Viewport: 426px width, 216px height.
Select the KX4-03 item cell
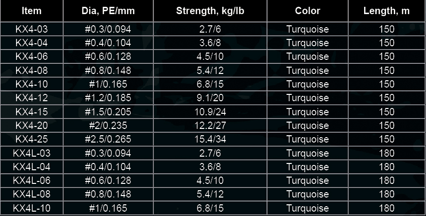[32, 29]
